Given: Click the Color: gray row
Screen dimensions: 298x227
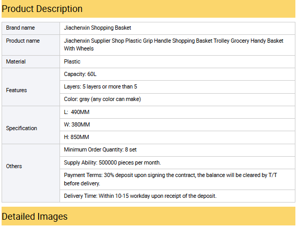Looking at the screenshot, I should click(x=177, y=99).
